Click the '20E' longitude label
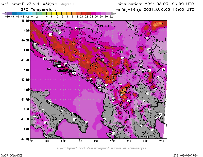 (x=112, y=141)
